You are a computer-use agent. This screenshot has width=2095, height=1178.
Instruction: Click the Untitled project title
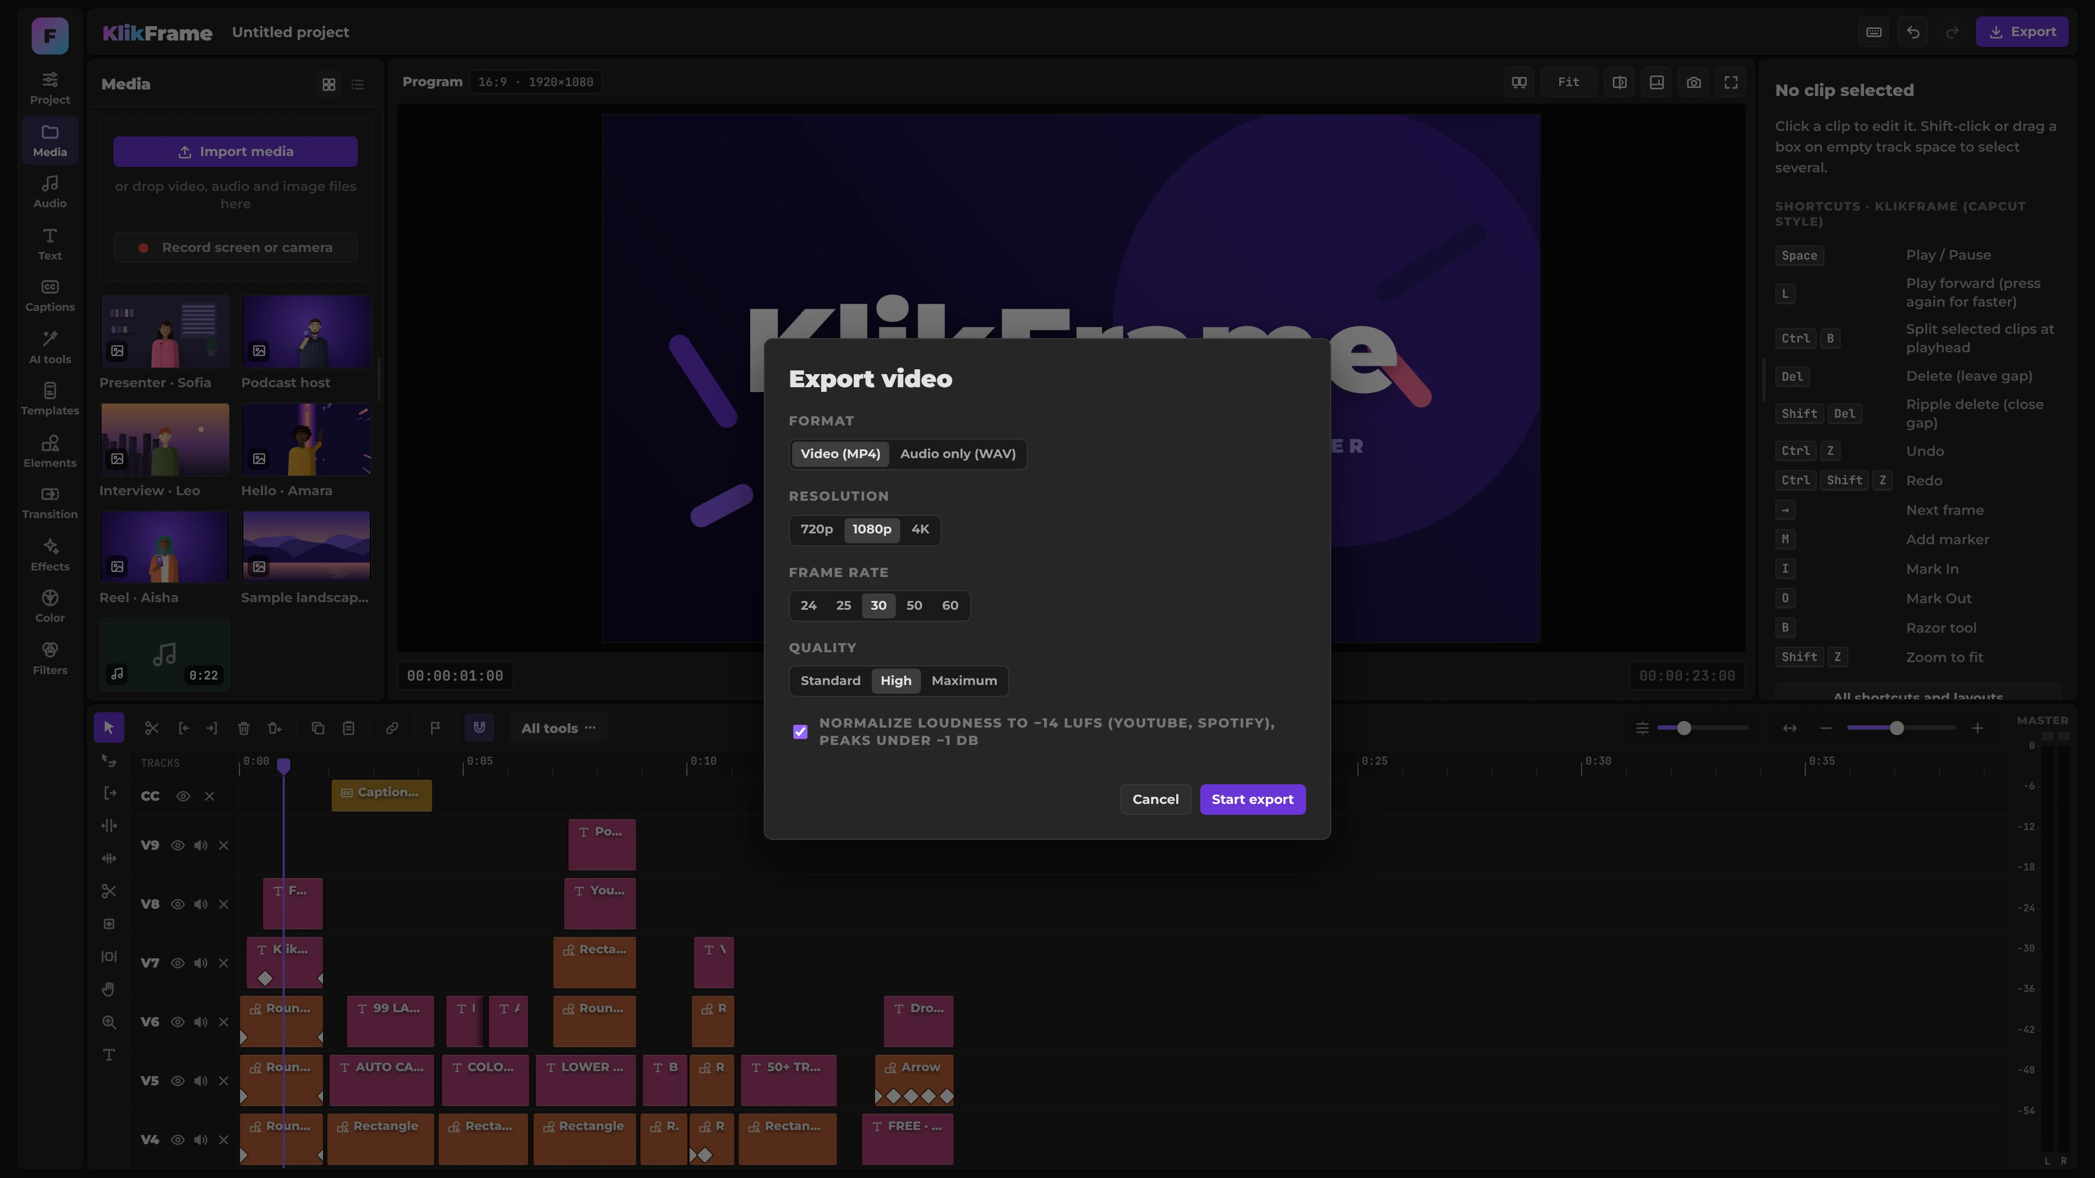coord(290,33)
